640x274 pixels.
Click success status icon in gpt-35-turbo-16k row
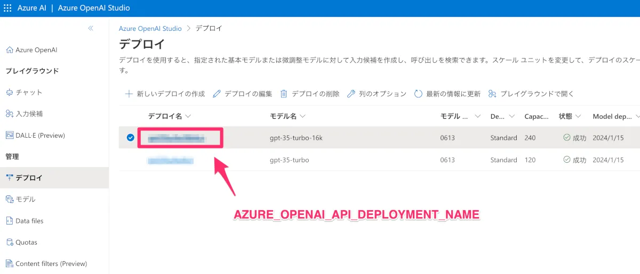coord(566,138)
